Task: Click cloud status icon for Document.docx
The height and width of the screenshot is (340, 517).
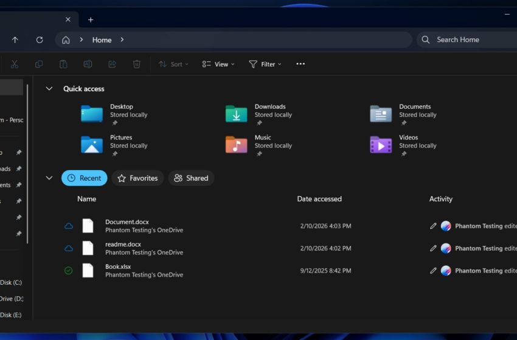Action: coord(69,226)
